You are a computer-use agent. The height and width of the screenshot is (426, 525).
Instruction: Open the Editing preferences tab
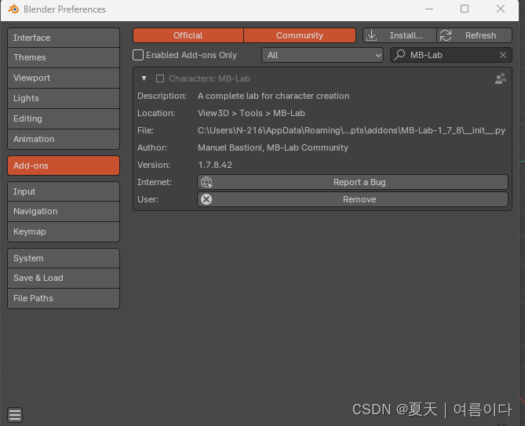click(64, 118)
